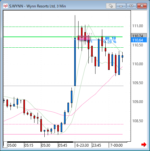The image size is (150, 151).
Task: Click the 110.64 blue price label
Action: coord(139,40)
